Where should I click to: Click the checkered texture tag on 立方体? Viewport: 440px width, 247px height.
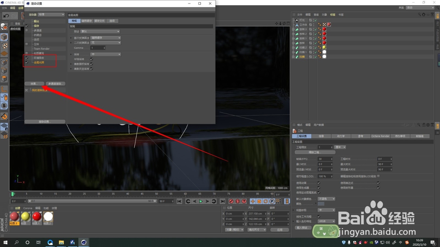coord(324,25)
